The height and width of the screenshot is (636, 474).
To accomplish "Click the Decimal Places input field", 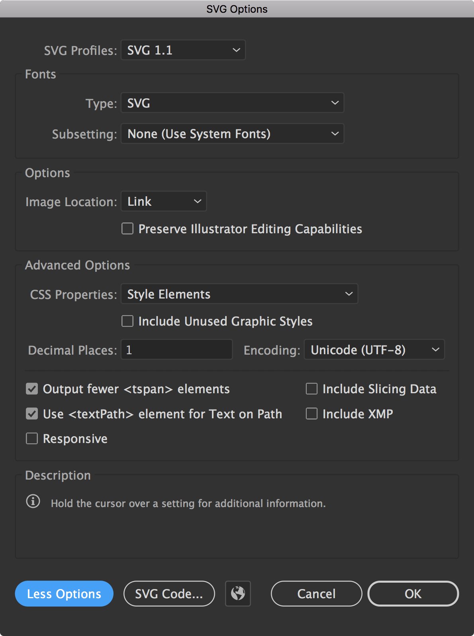I will (176, 350).
